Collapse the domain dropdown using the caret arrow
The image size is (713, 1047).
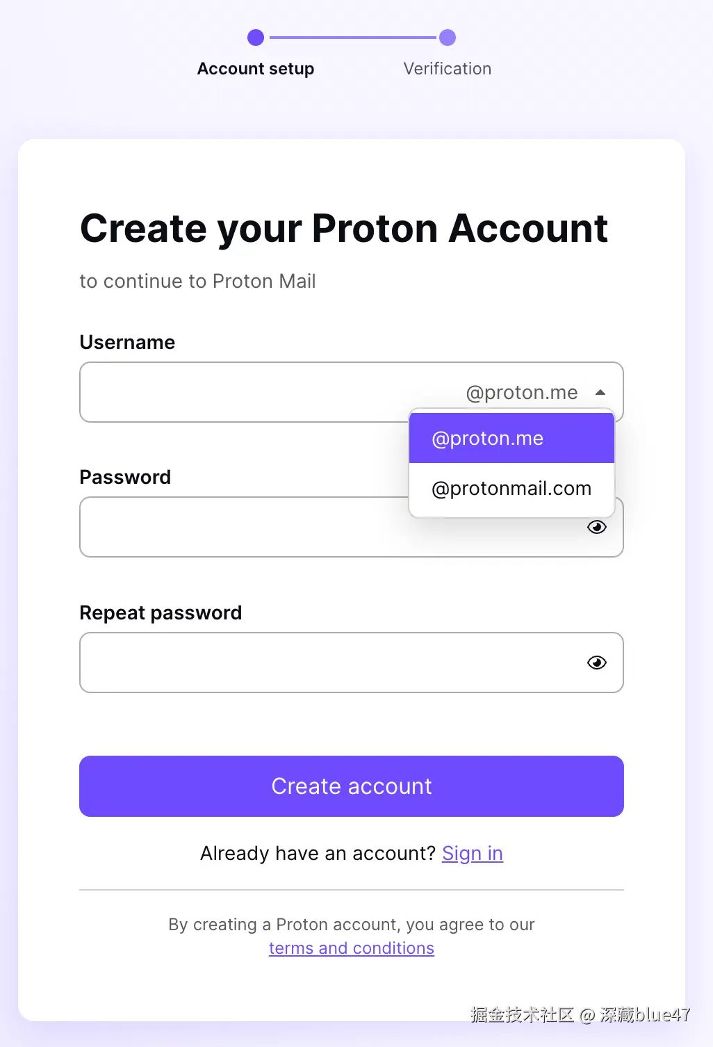coord(600,393)
